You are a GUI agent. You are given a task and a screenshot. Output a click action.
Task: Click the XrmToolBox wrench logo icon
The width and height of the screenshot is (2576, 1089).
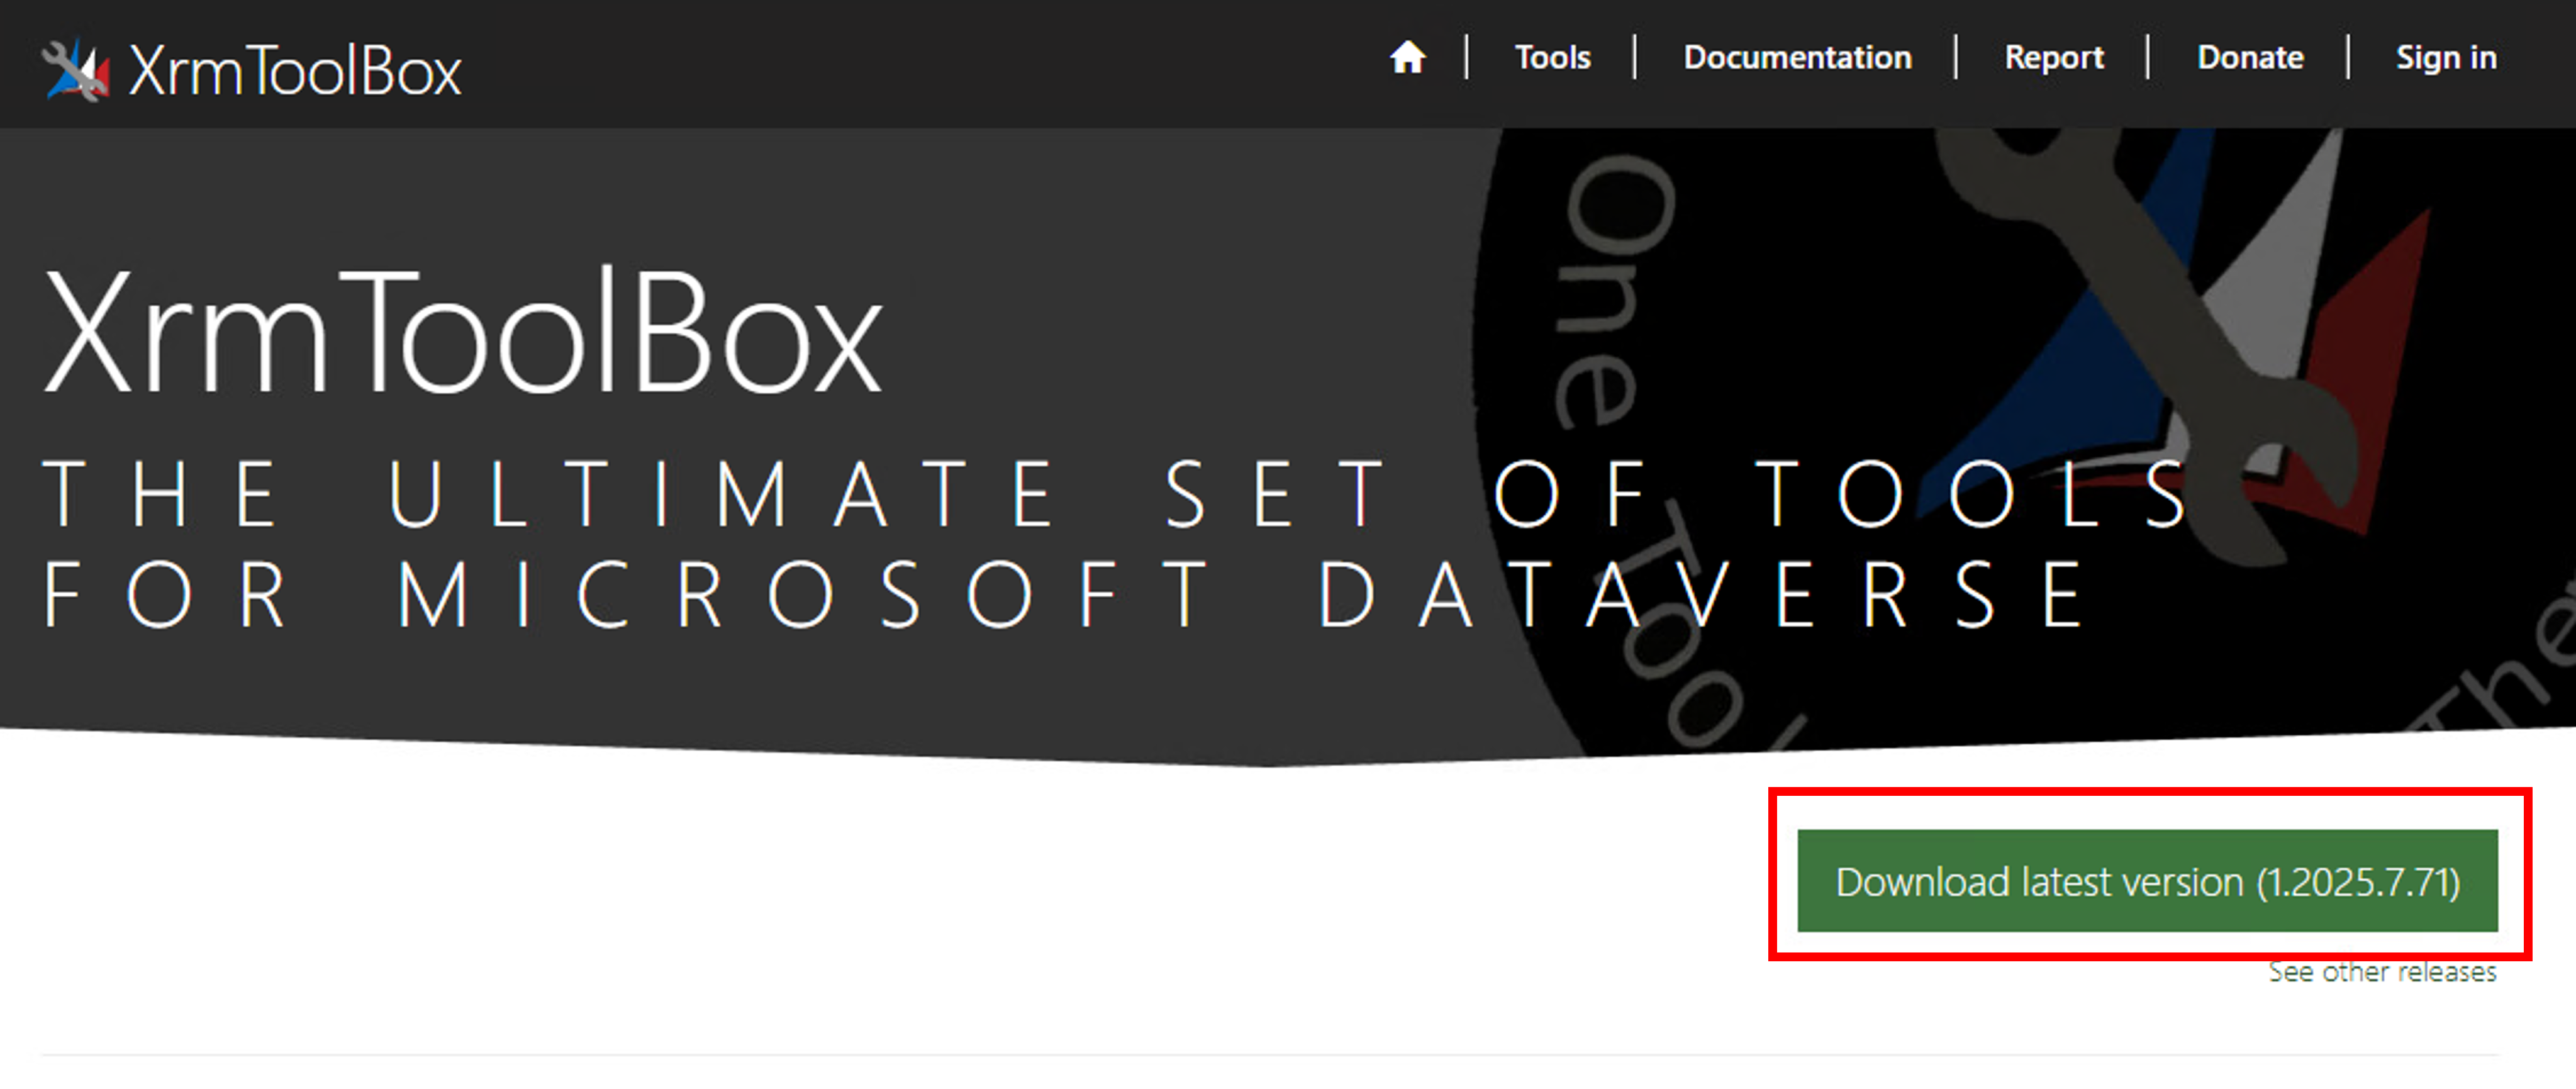(x=76, y=70)
